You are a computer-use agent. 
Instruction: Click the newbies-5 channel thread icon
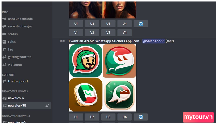(x=5, y=98)
